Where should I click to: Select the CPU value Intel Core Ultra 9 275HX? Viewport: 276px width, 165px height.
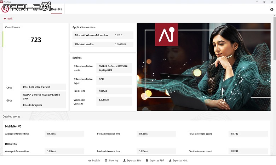tap(43, 87)
